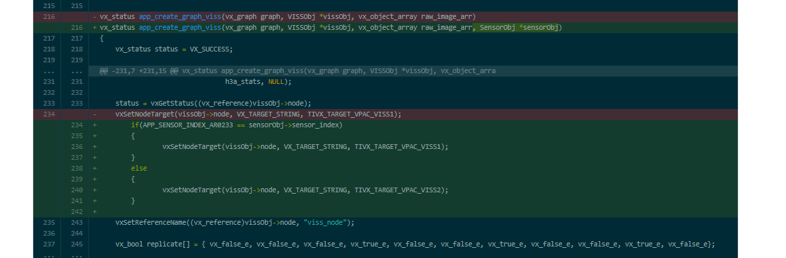
Task: Click line number 234 on the removed row
Action: (x=49, y=114)
